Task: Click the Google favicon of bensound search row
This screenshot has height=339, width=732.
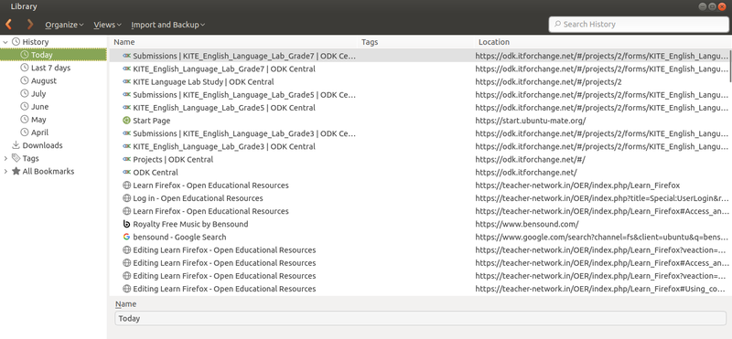Action: 126,237
